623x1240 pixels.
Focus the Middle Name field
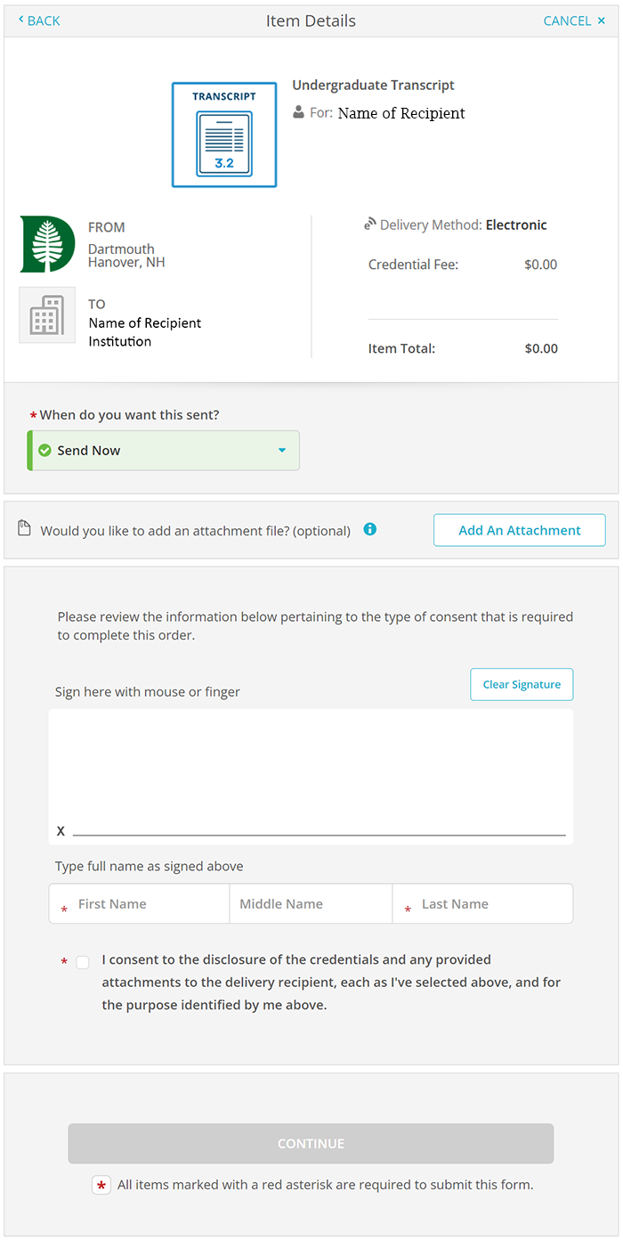(310, 904)
